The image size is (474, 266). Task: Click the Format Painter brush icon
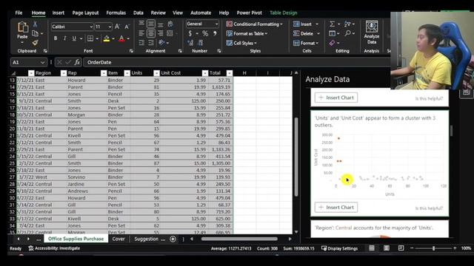[35, 43]
